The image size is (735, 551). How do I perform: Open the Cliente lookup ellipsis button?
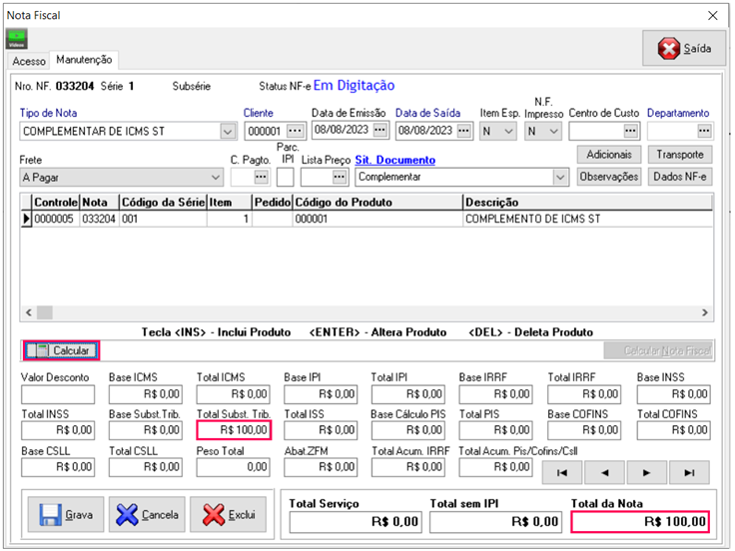[x=295, y=131]
